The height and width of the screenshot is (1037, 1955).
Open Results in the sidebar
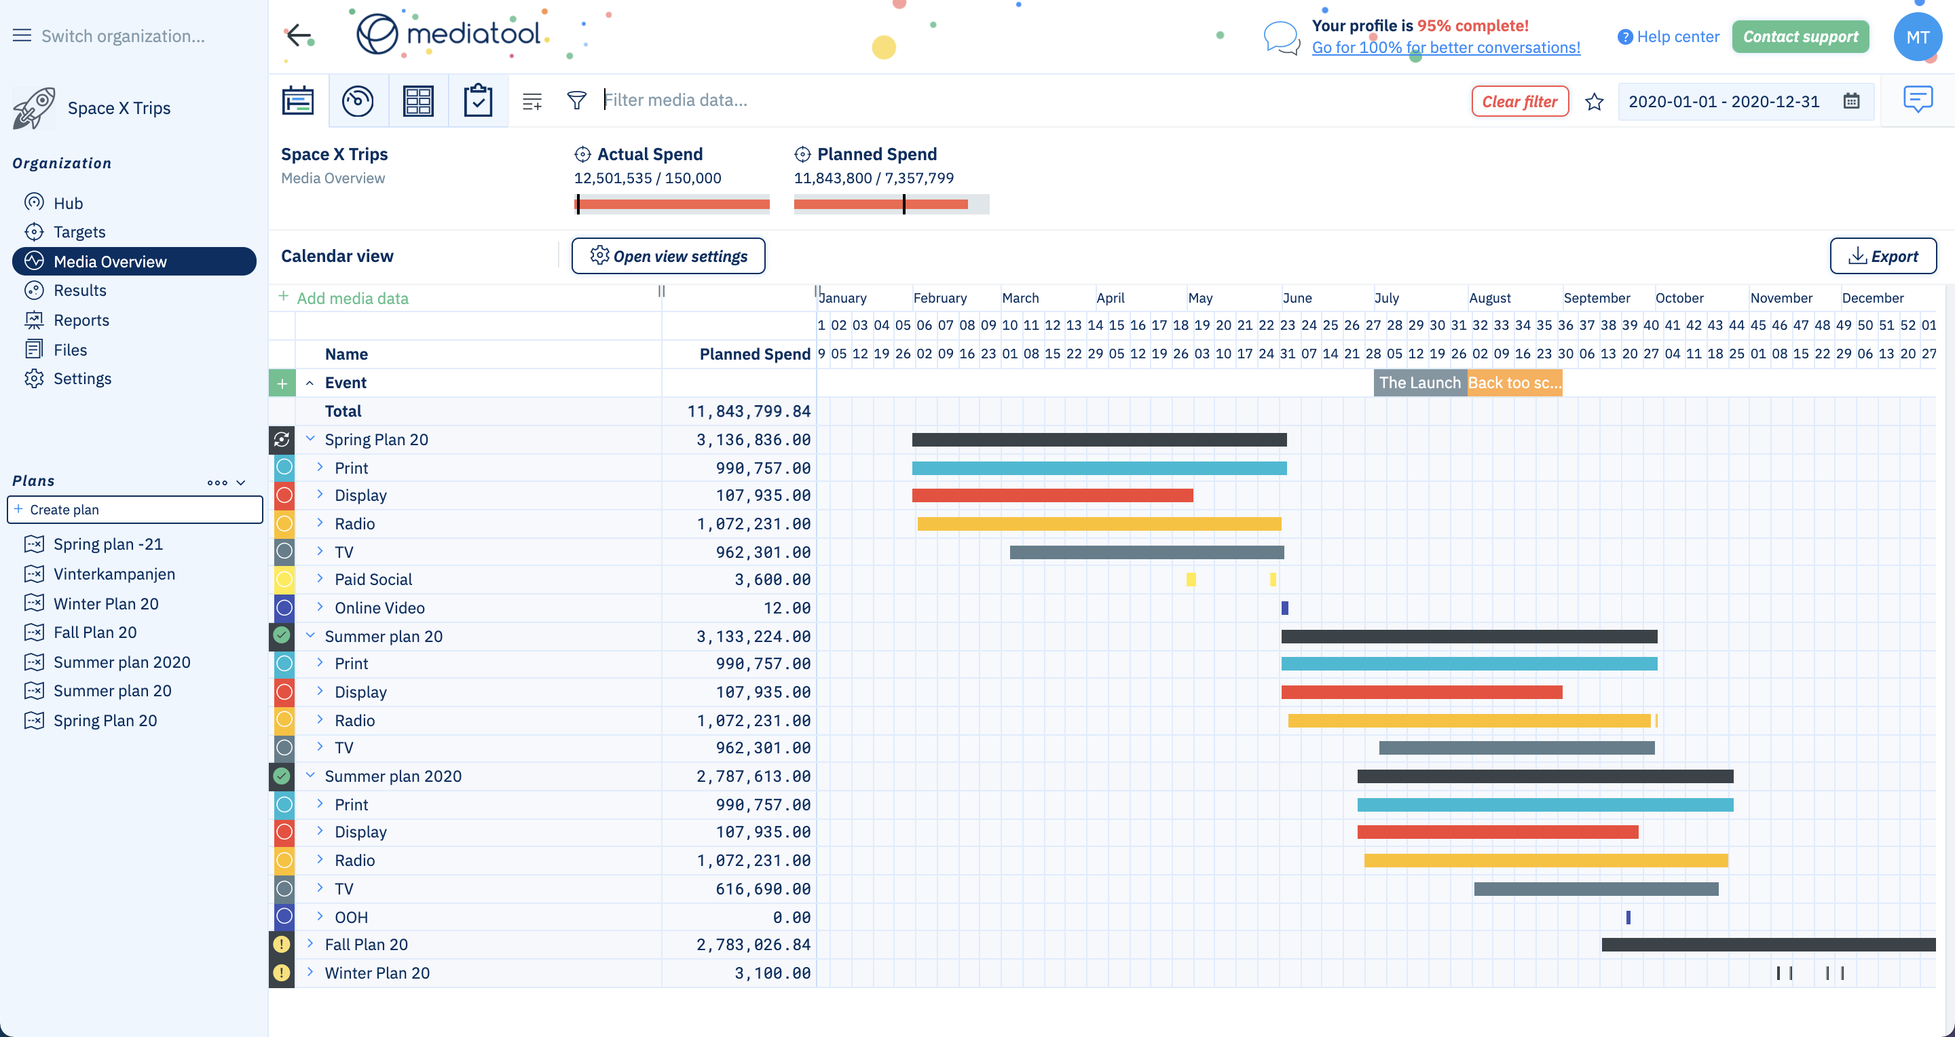click(x=79, y=290)
